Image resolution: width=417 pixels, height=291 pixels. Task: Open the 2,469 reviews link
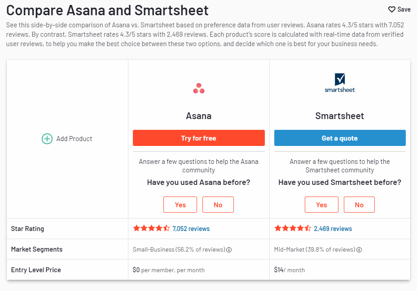333,229
